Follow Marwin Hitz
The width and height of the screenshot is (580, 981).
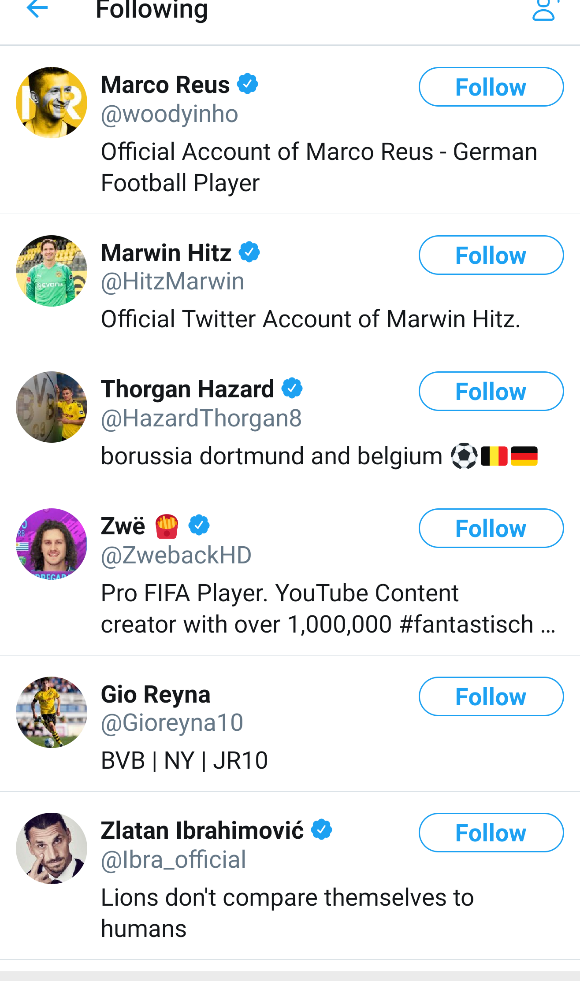click(x=491, y=255)
